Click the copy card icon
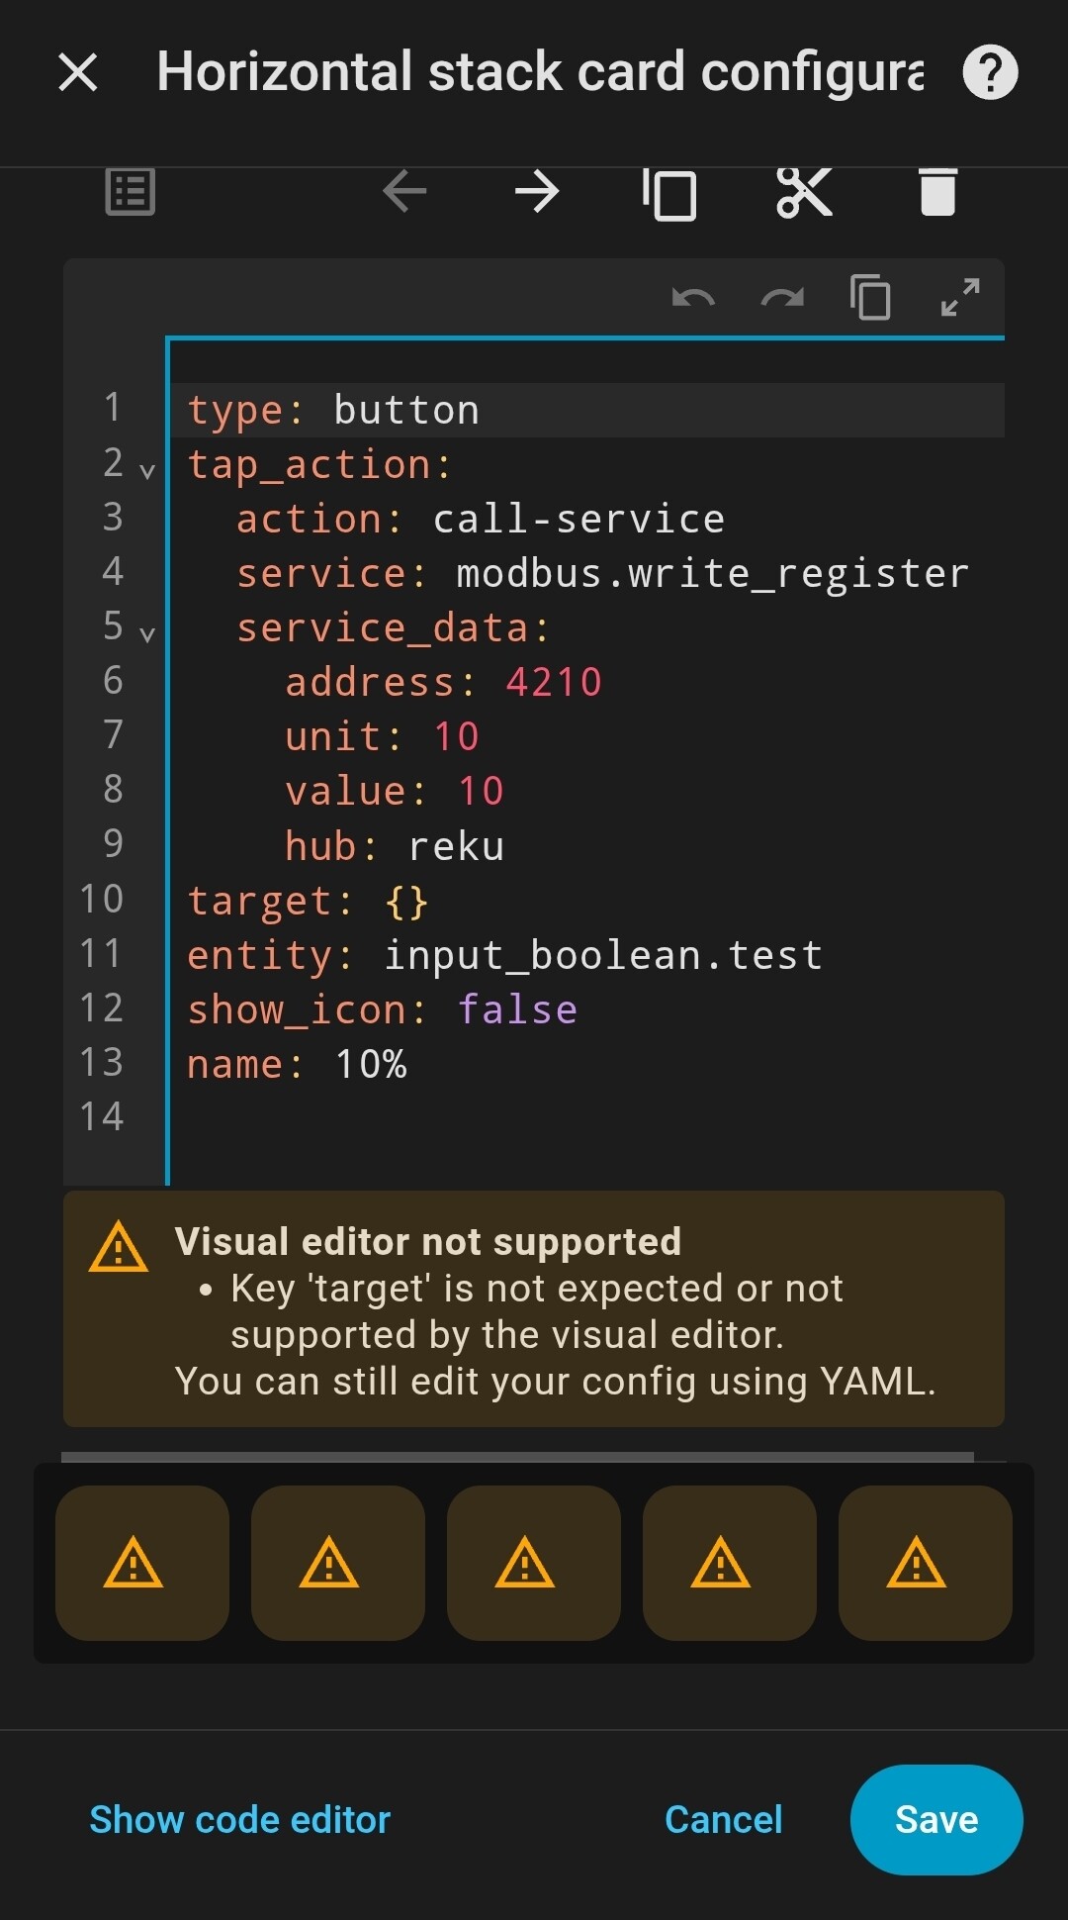Screen dimensions: 1068x1920 coord(669,193)
